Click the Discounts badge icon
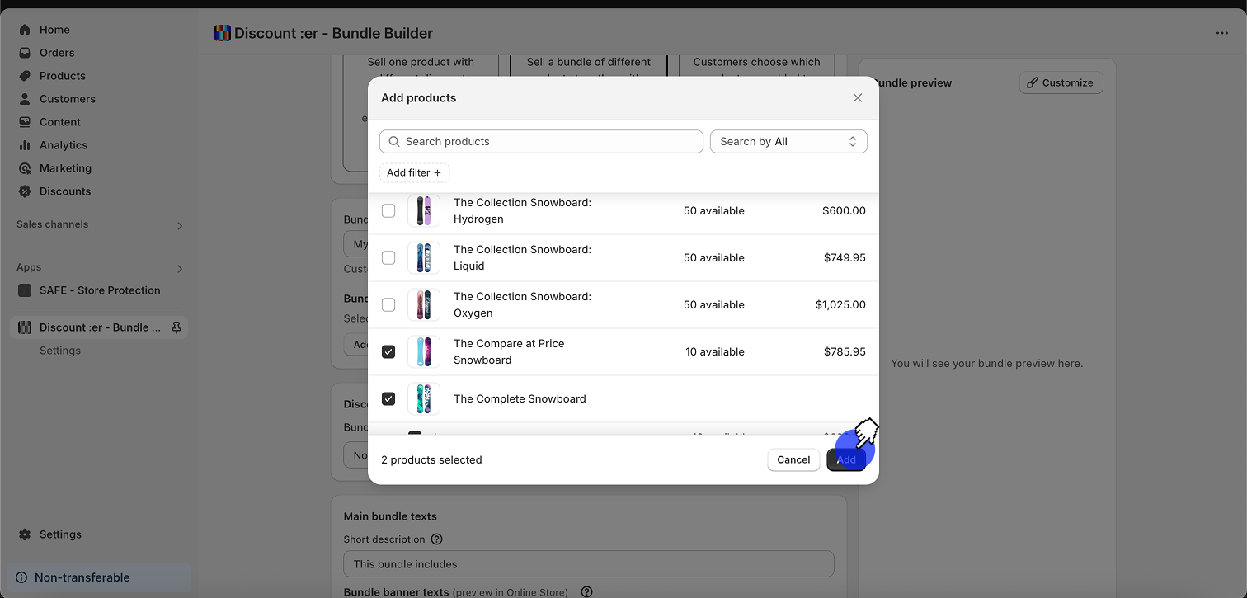1247x598 pixels. [x=25, y=191]
